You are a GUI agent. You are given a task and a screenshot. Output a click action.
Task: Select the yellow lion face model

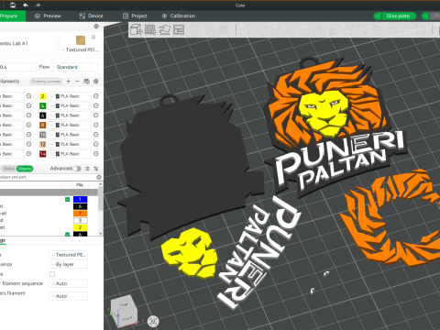coord(190,253)
